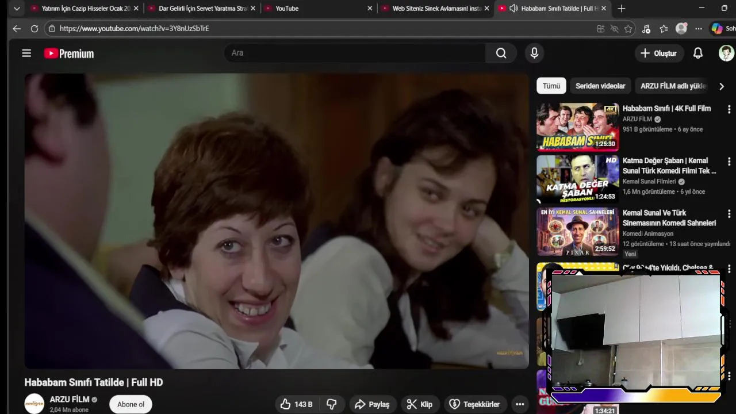The height and width of the screenshot is (414, 736).
Task: Select the Seriden videolar chip
Action: pyautogui.click(x=600, y=86)
